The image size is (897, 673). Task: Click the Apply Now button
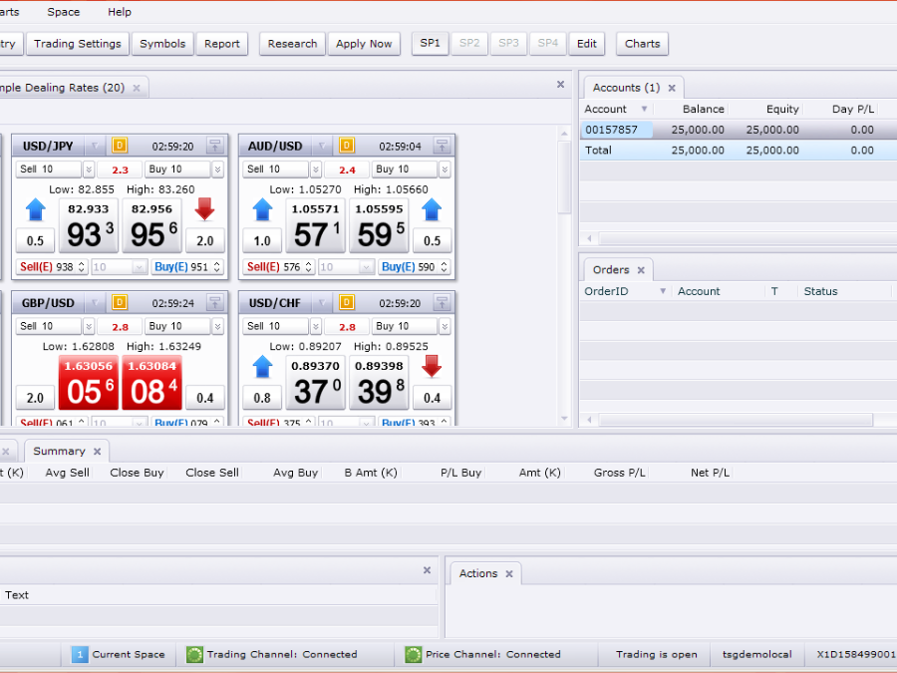[x=364, y=44]
